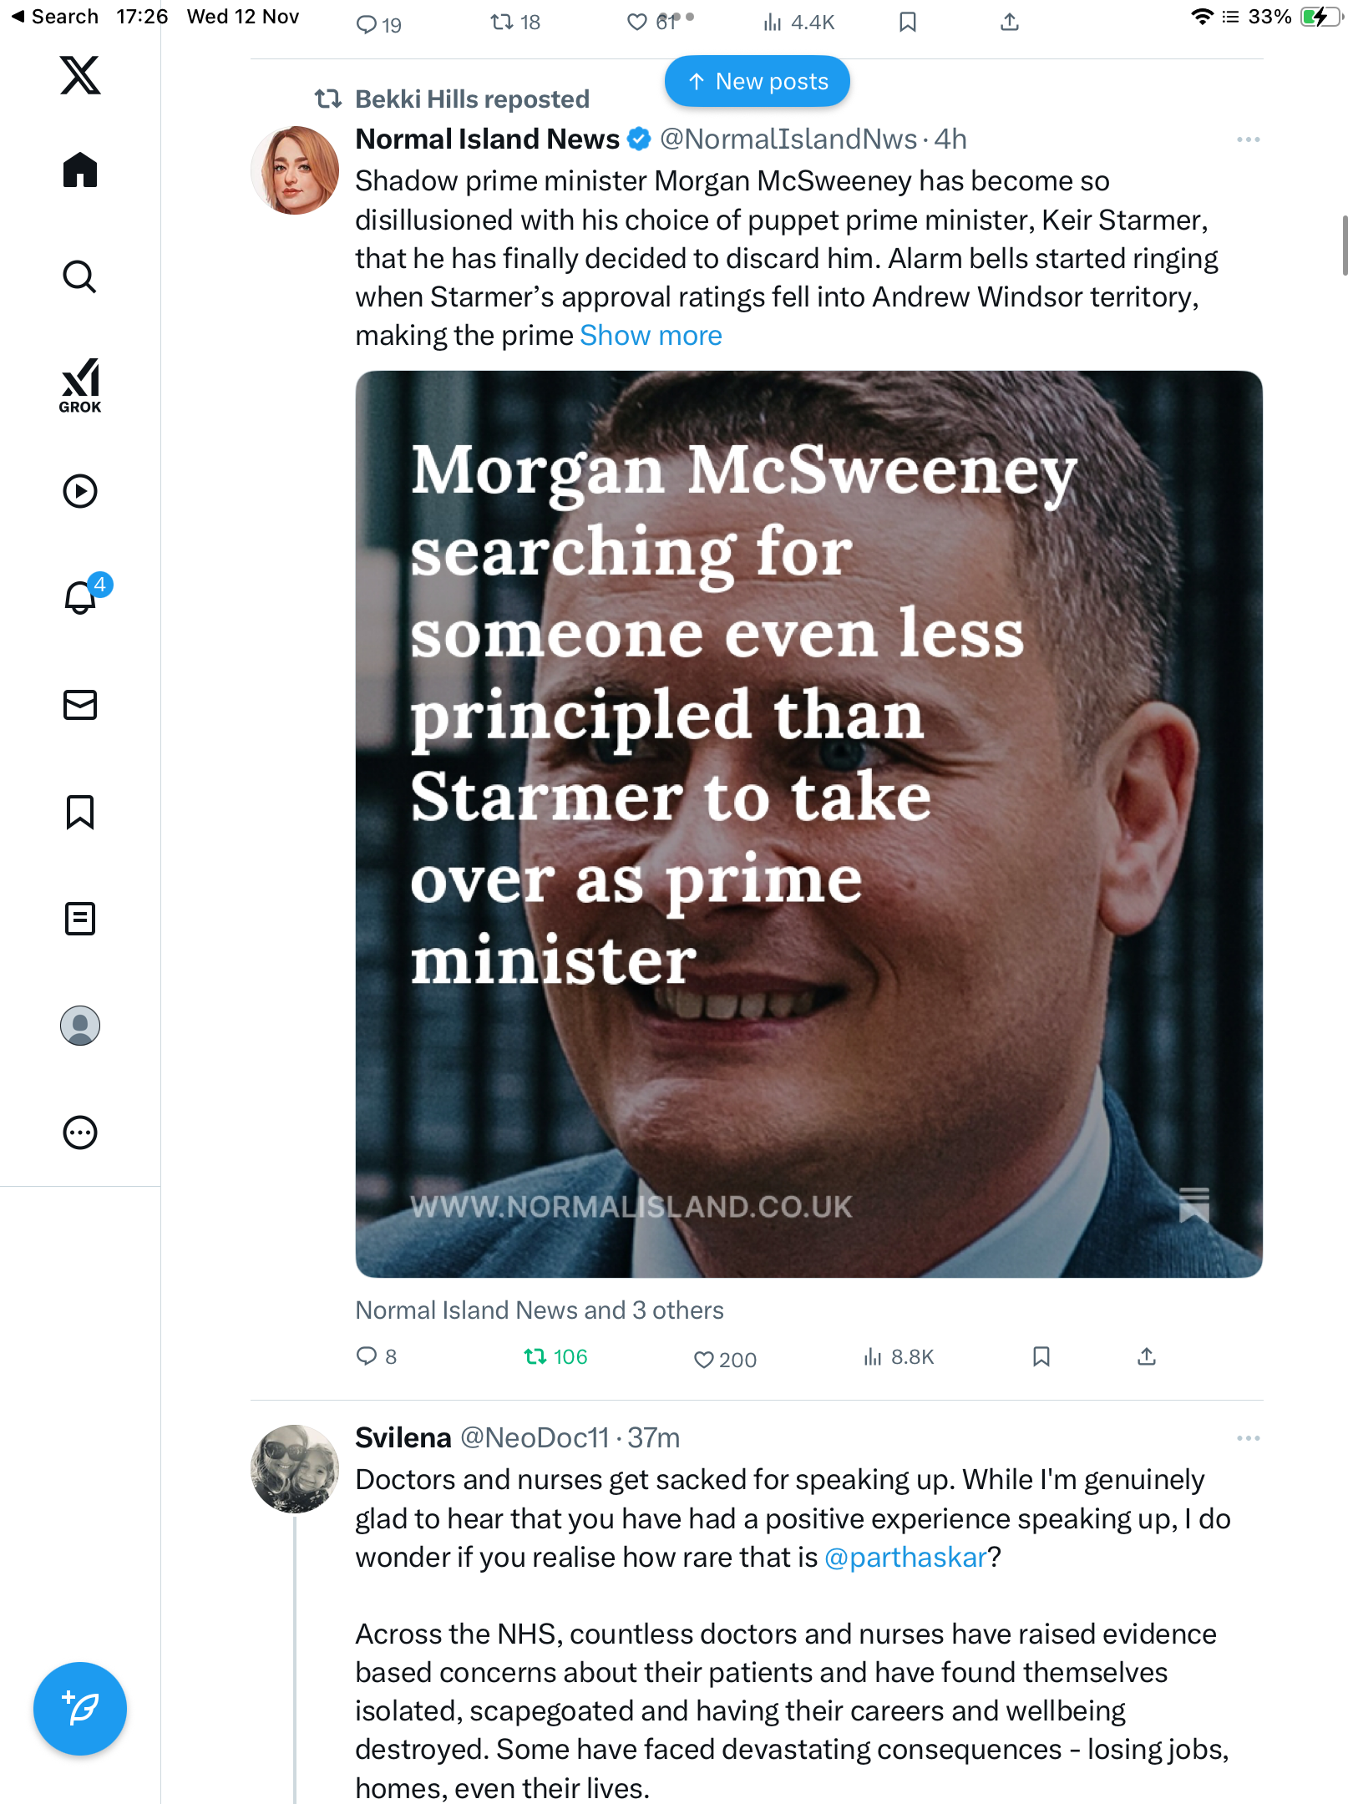Open direct messages envelope
The image size is (1353, 1804).
click(x=80, y=705)
